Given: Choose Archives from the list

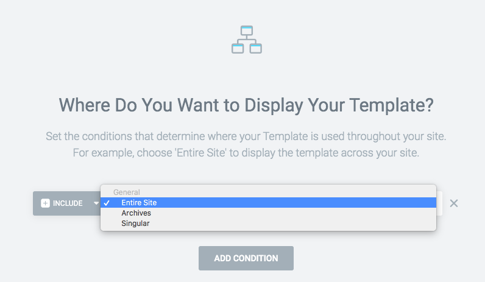Looking at the screenshot, I should pyautogui.click(x=136, y=213).
